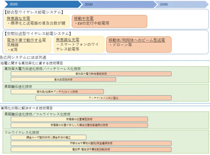210x155 pixels.
Task: Click the アンテナ/コイルの小型化 bar
Action: 104,98
